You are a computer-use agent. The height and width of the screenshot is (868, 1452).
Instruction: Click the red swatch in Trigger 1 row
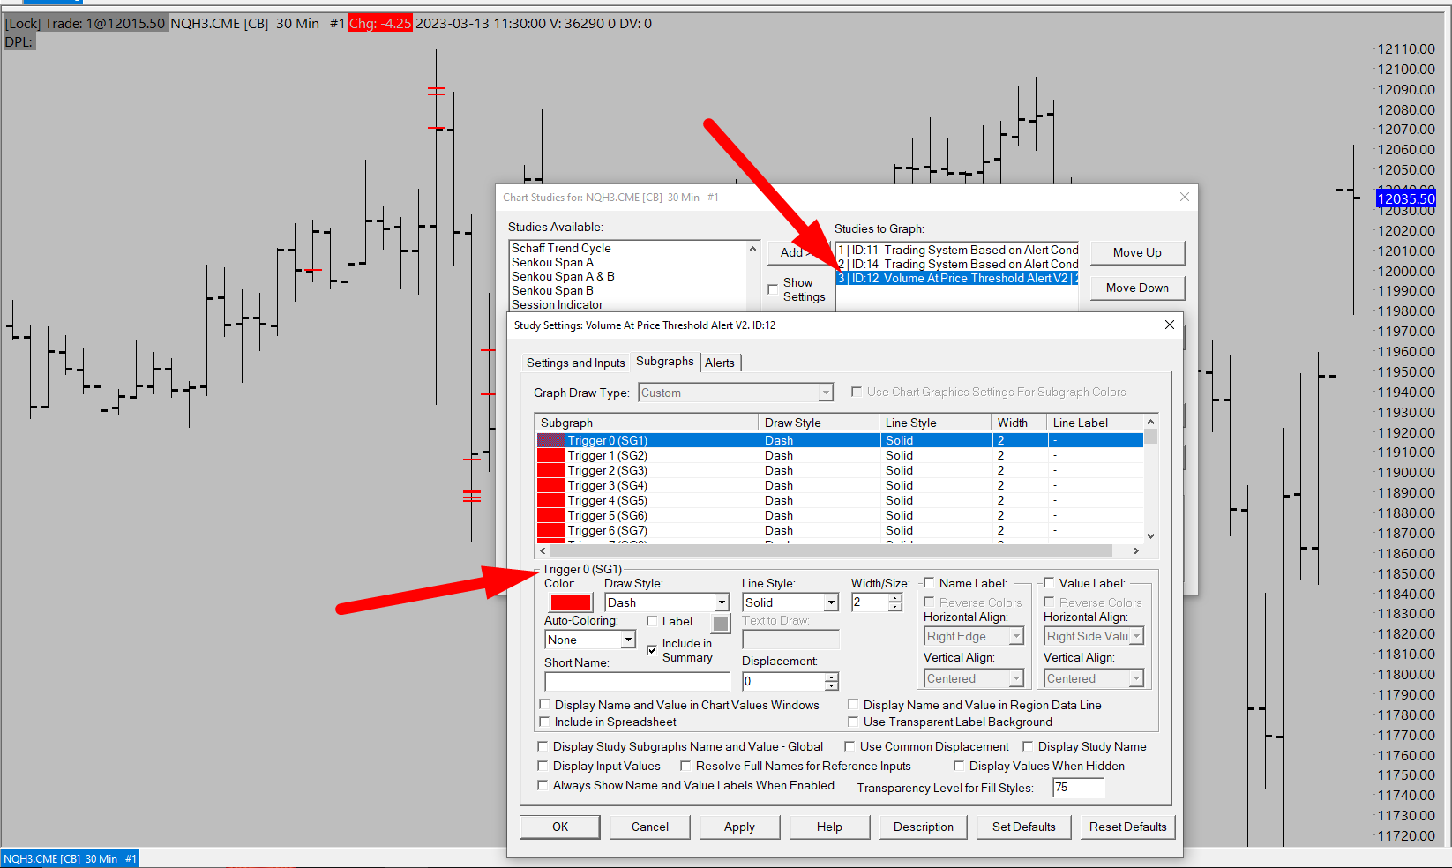pyautogui.click(x=551, y=456)
